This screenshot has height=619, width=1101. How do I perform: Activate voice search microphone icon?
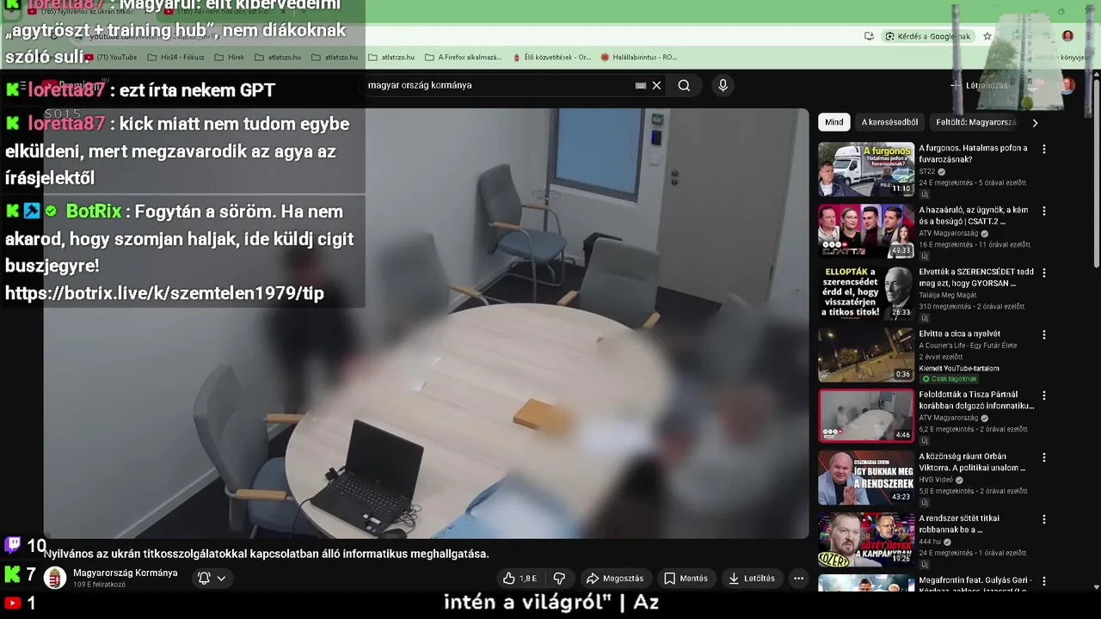(x=723, y=85)
